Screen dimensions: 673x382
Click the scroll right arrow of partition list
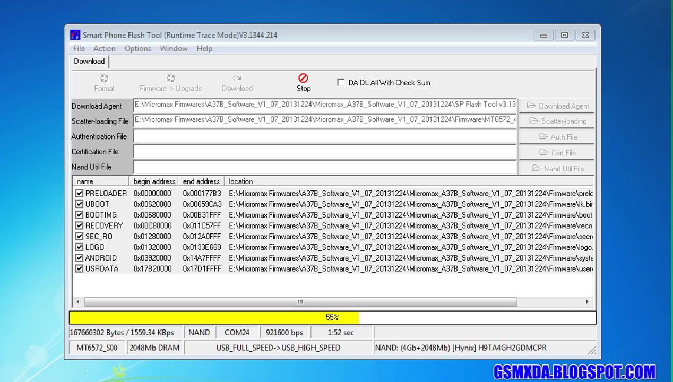[x=587, y=302]
